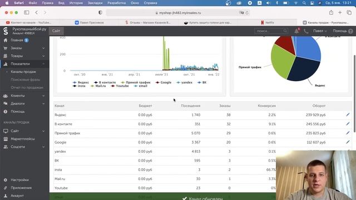356x200 pixels.
Task: Click the Сайт button in header
Action: (x=56, y=31)
